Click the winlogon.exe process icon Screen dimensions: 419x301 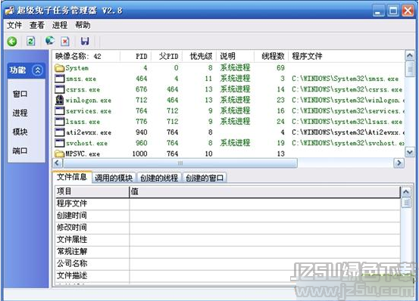click(59, 100)
